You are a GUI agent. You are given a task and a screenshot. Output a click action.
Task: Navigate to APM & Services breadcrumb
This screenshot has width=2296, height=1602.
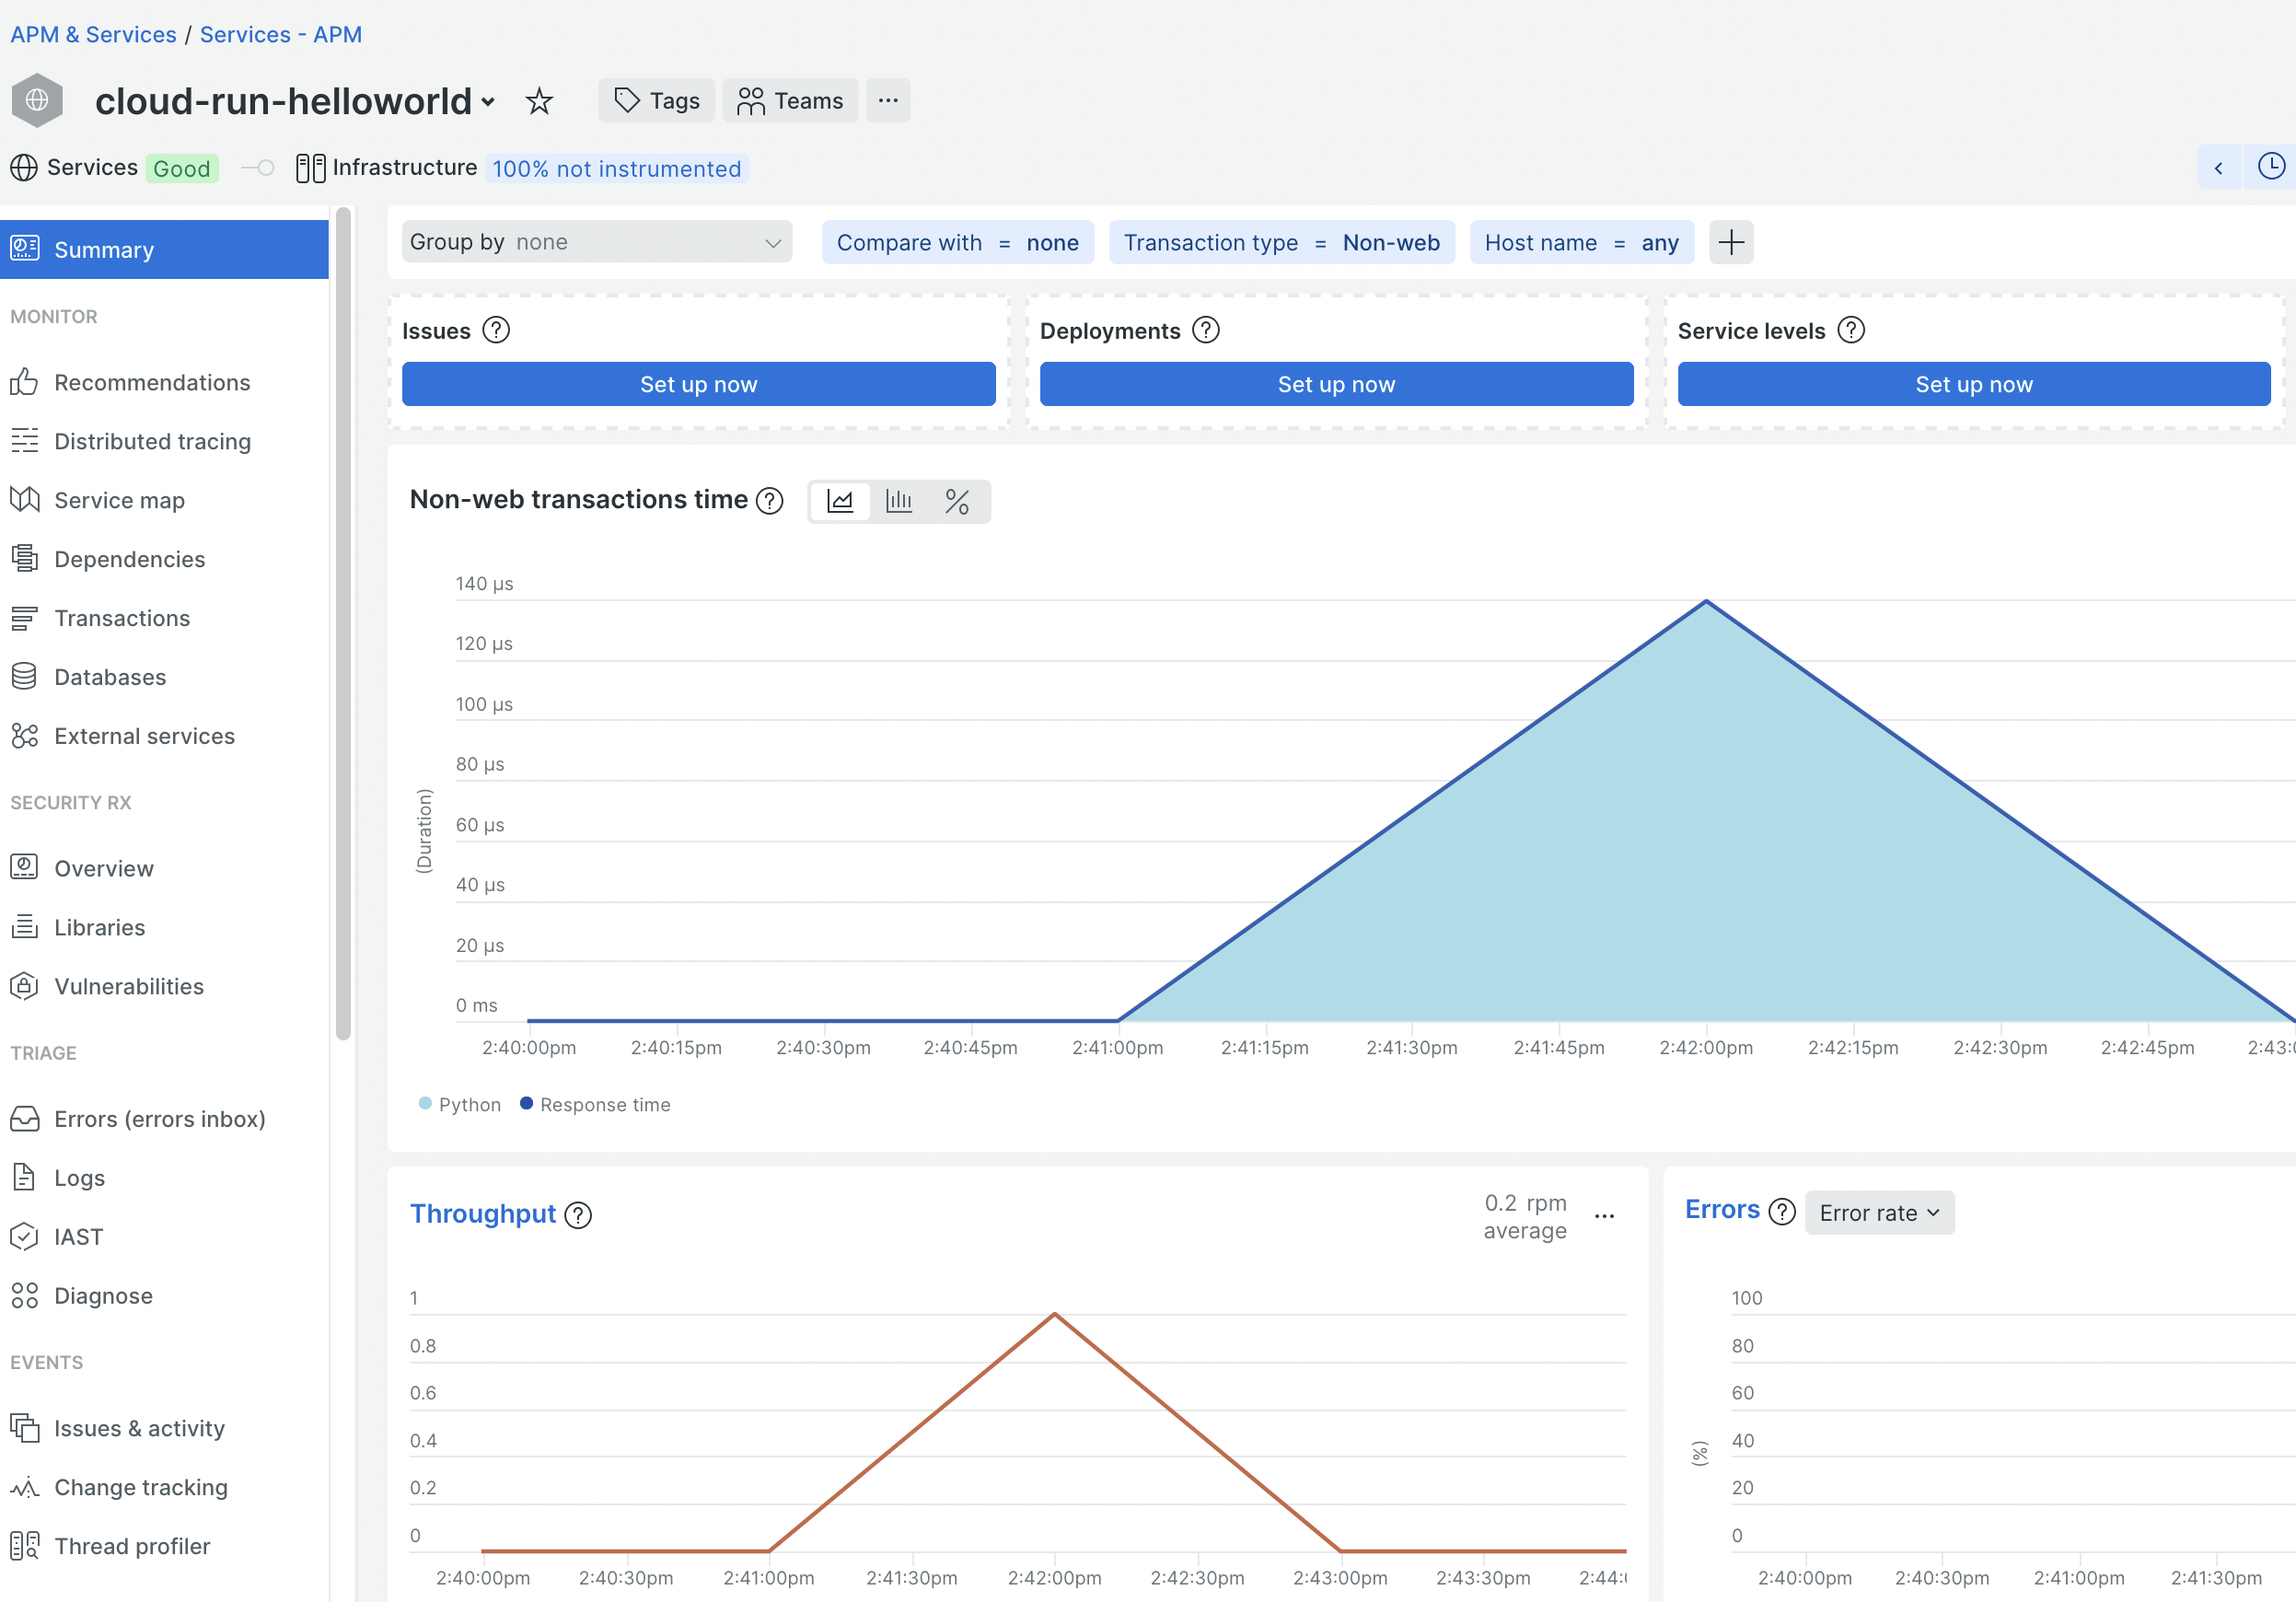[92, 34]
